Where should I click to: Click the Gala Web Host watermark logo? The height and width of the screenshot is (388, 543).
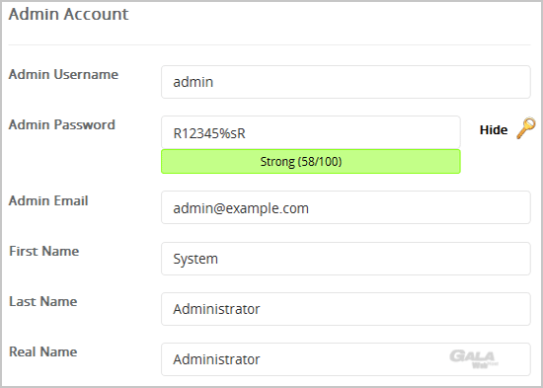pos(474,359)
